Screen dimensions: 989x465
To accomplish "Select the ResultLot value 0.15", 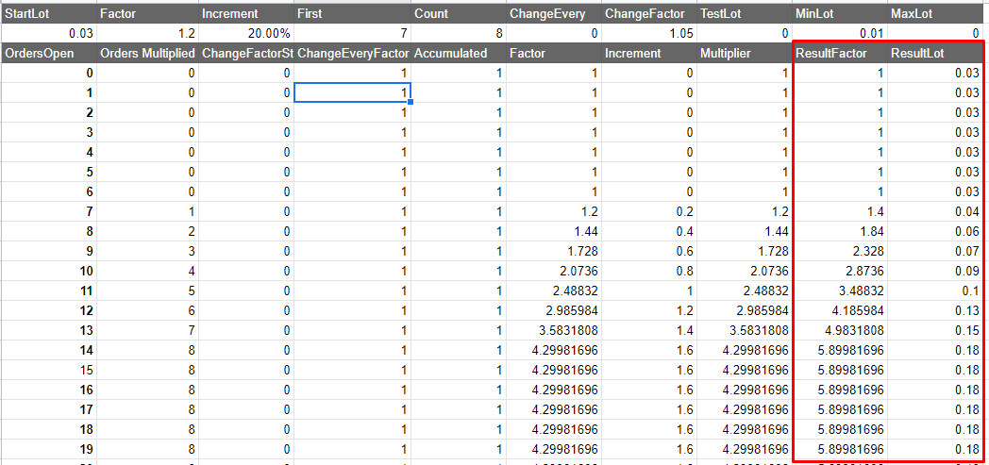I will (x=937, y=331).
